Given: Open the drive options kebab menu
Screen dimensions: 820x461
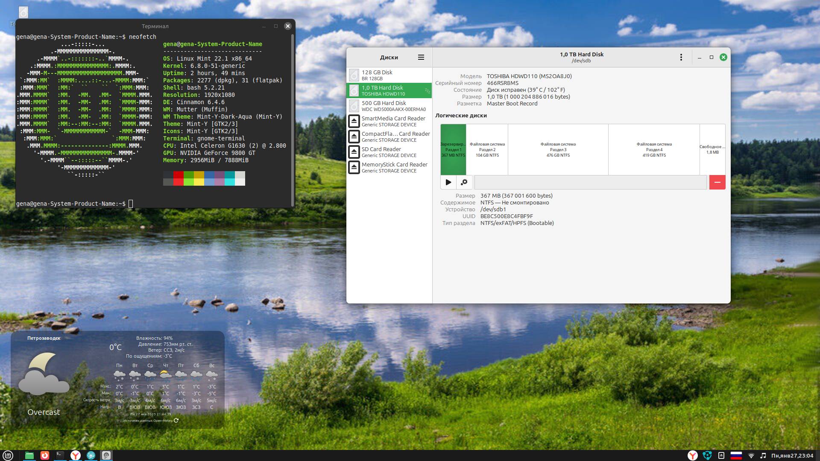Looking at the screenshot, I should 681,57.
